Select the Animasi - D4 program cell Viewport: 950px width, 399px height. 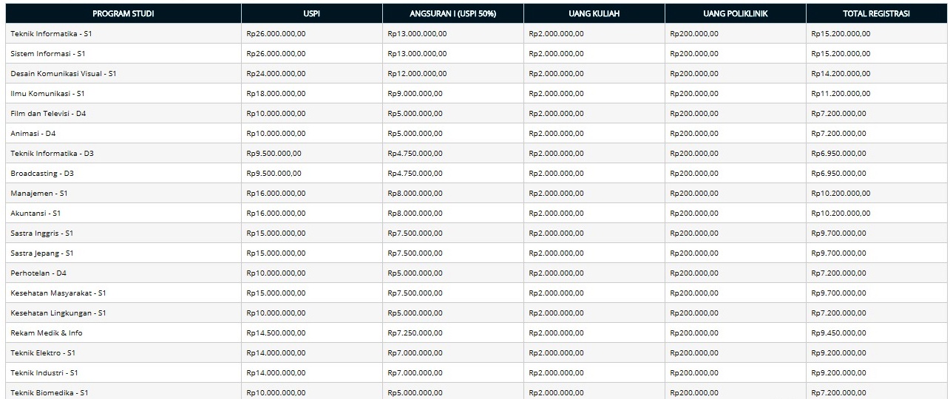33,133
